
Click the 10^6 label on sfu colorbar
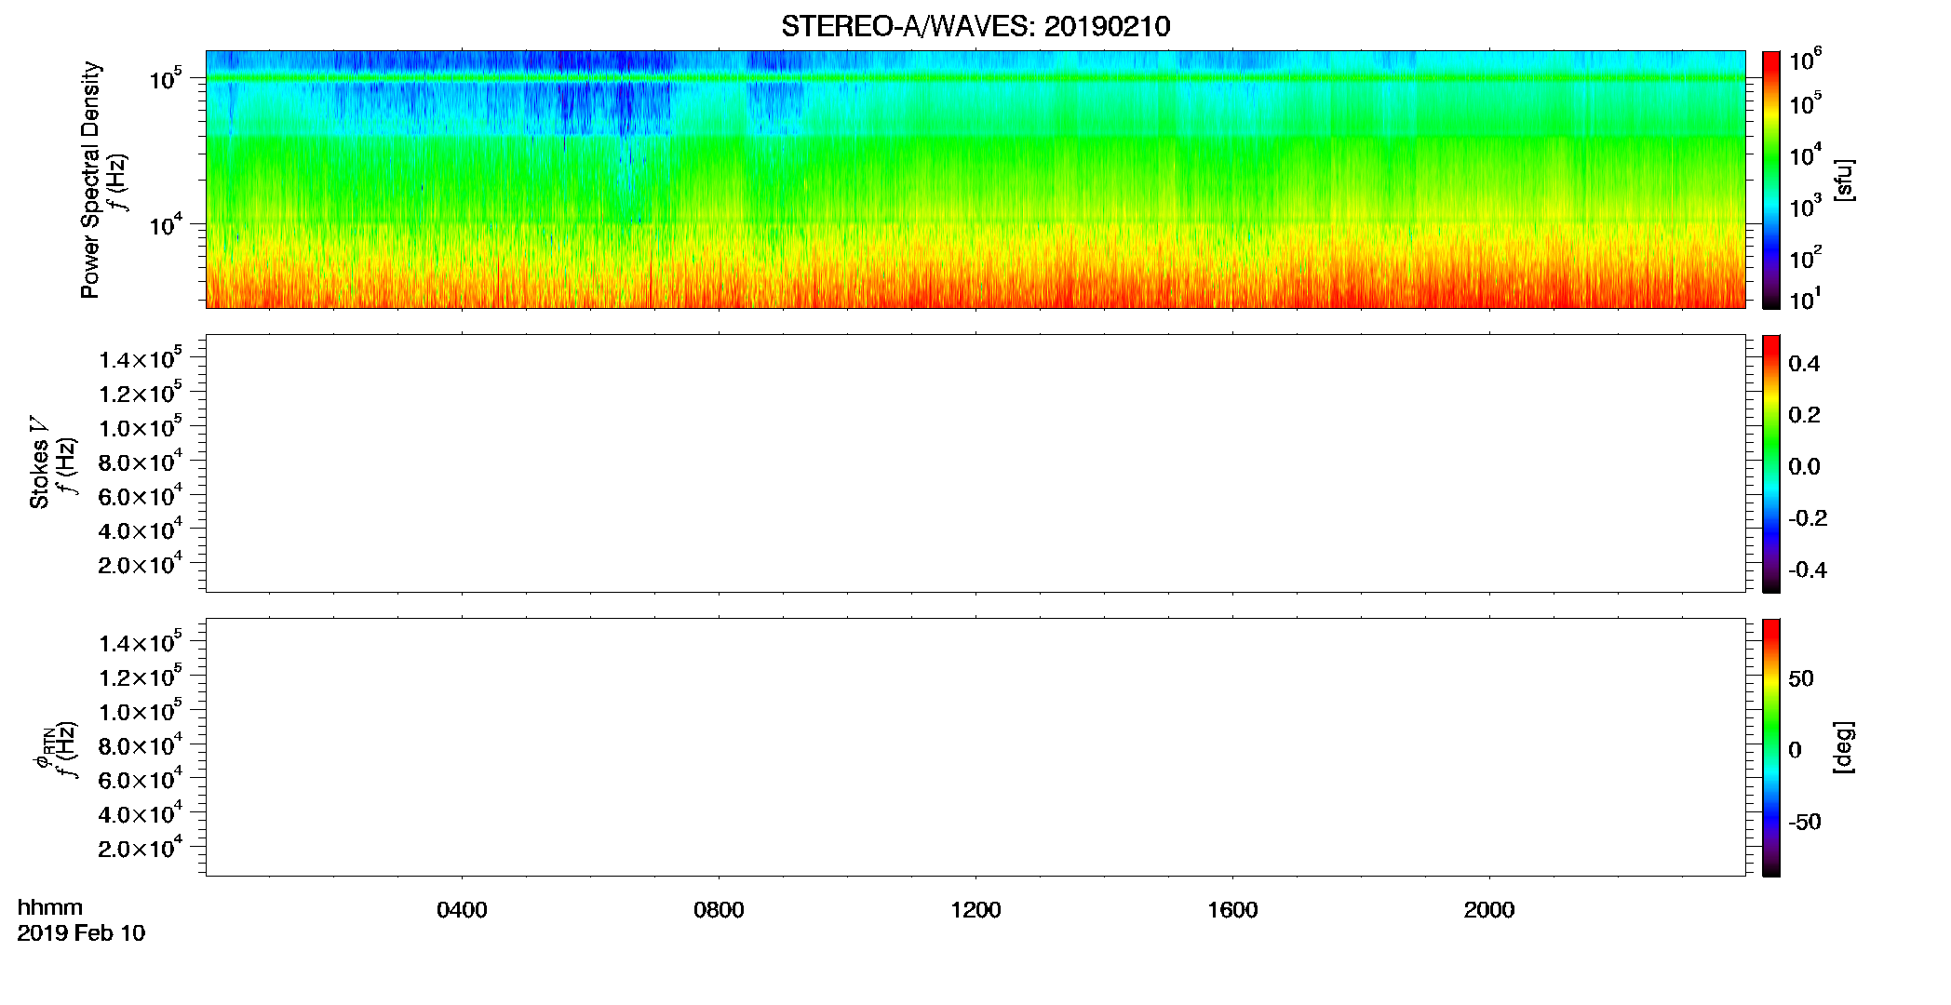pyautogui.click(x=1806, y=60)
